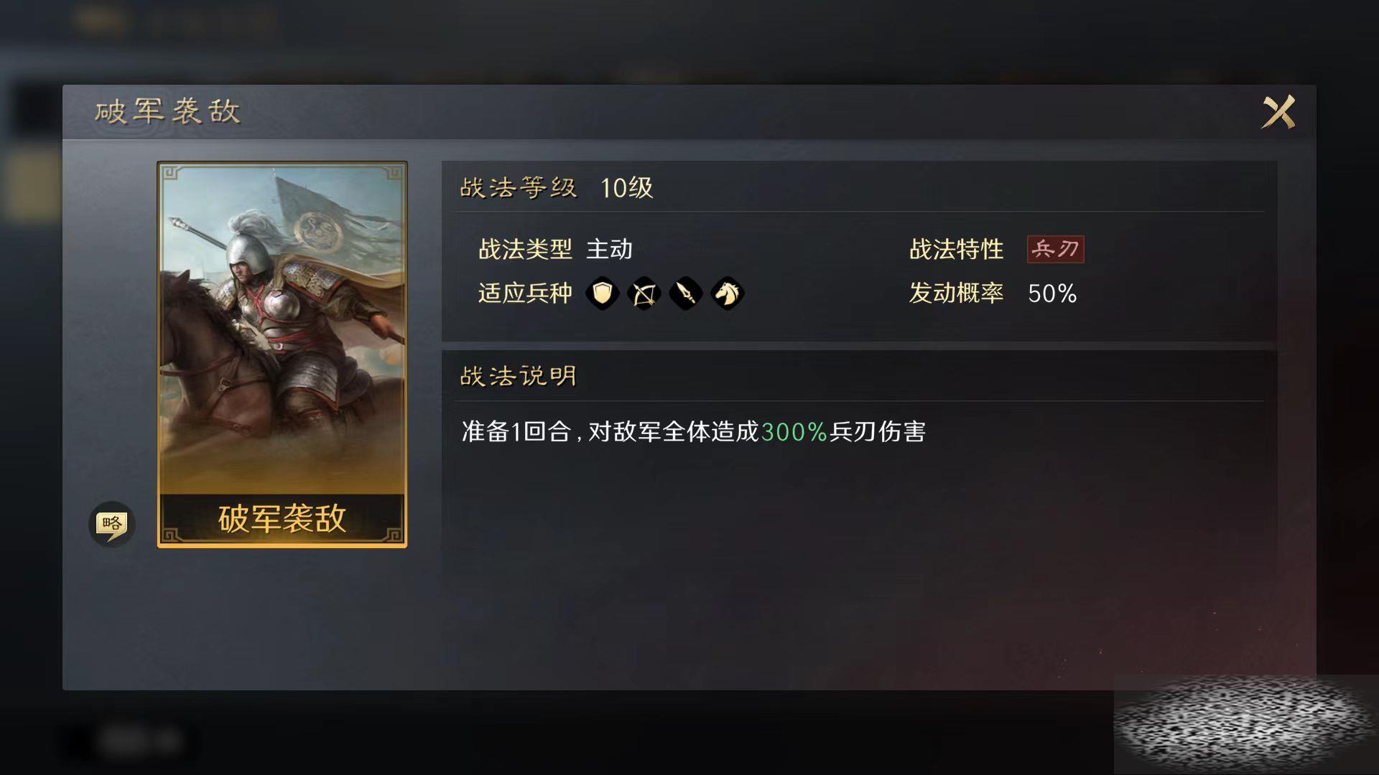The width and height of the screenshot is (1379, 775).
Task: Click the skill description text 准备1回合
Action: coord(516,431)
